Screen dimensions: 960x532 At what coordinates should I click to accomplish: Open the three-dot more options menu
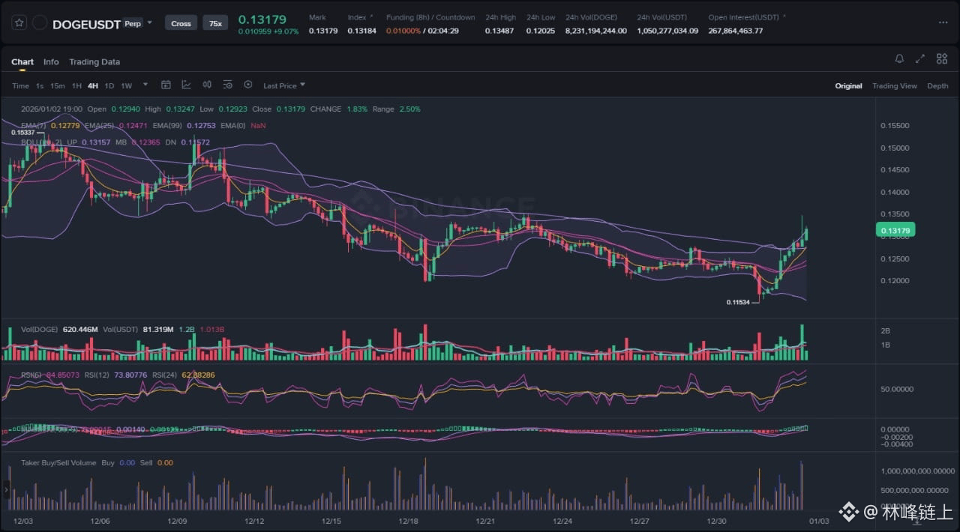point(943,22)
